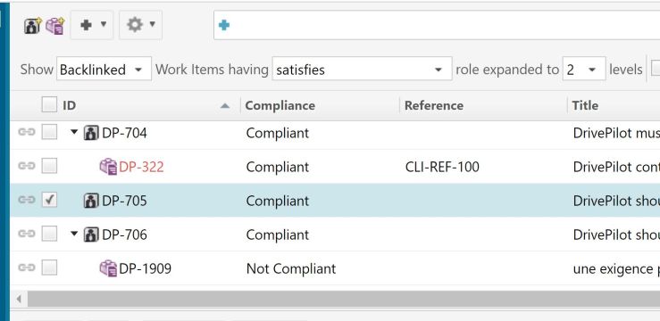Collapse the DP-706 tree node
Image resolution: width=660 pixels, height=321 pixels.
point(74,234)
